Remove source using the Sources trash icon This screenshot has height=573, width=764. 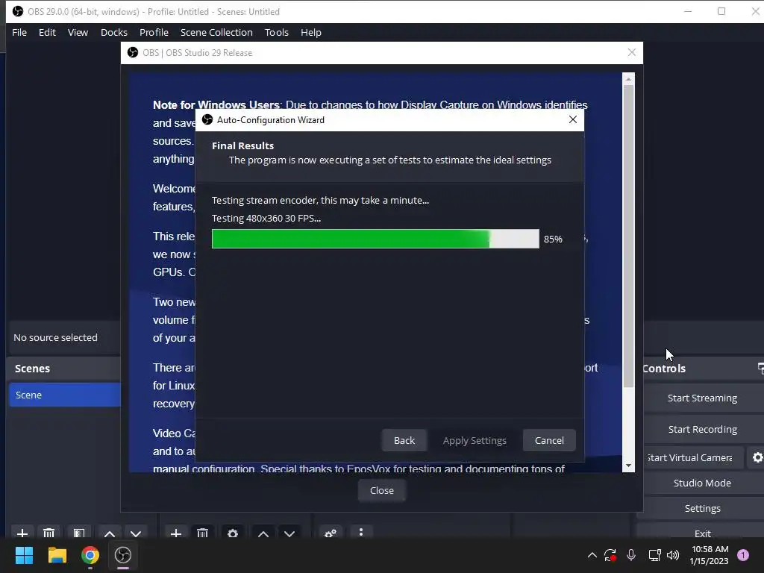pos(203,533)
